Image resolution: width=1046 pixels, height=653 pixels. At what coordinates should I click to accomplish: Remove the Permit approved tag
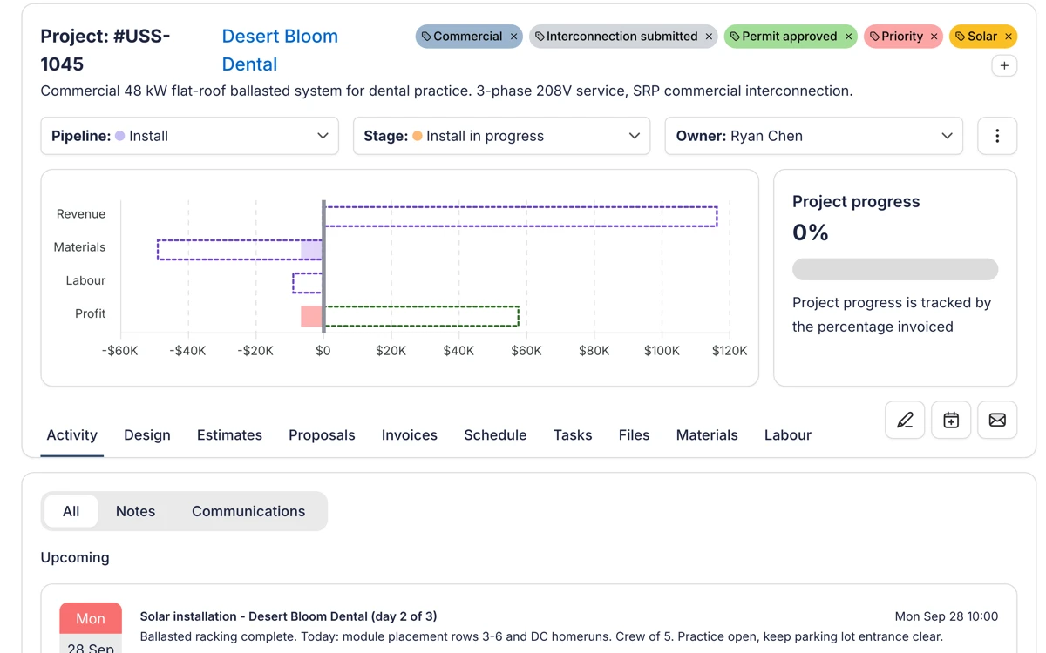pyautogui.click(x=848, y=37)
